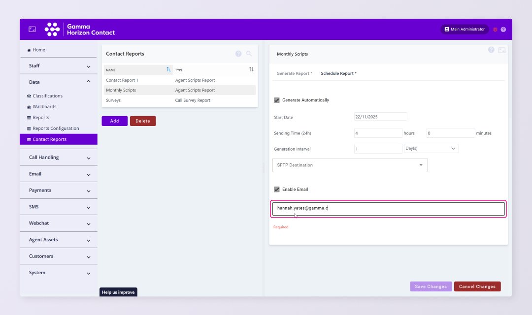Open Reports Configuration in the sidebar
Image resolution: width=532 pixels, height=315 pixels.
point(56,128)
